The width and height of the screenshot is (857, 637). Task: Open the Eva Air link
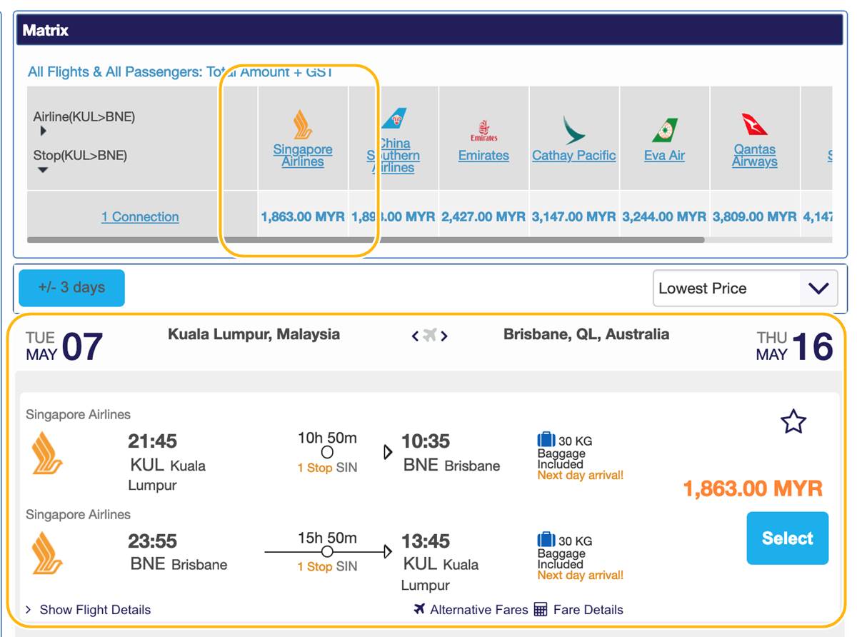tap(664, 156)
